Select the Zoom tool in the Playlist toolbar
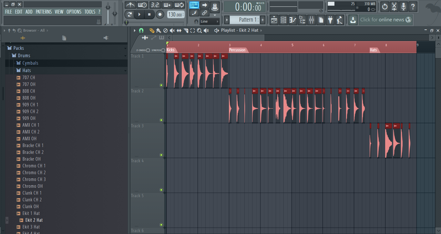Image resolution: width=441 pixels, height=234 pixels. pyautogui.click(x=200, y=30)
